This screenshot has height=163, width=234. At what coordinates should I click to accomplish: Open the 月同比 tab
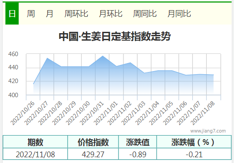click(x=179, y=14)
